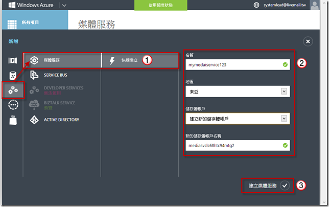Open the region dropdown showing East Asia

tap(238, 91)
